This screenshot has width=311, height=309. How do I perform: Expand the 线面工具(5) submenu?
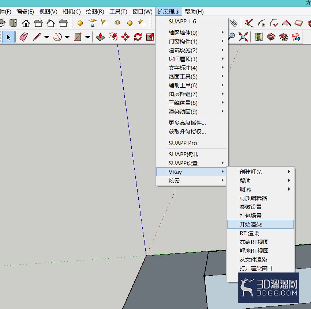(192, 76)
